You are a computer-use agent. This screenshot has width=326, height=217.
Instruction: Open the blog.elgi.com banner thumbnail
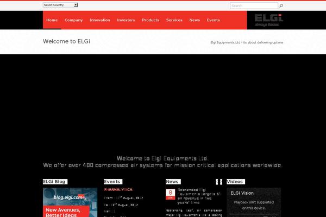coord(70,202)
